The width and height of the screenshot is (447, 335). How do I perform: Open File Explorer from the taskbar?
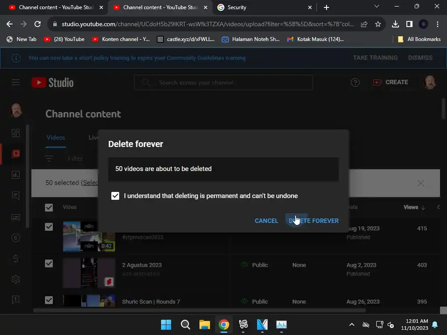coord(204,325)
